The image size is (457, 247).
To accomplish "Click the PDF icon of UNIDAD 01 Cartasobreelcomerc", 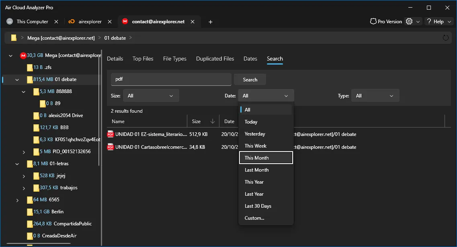I will [x=110, y=147].
